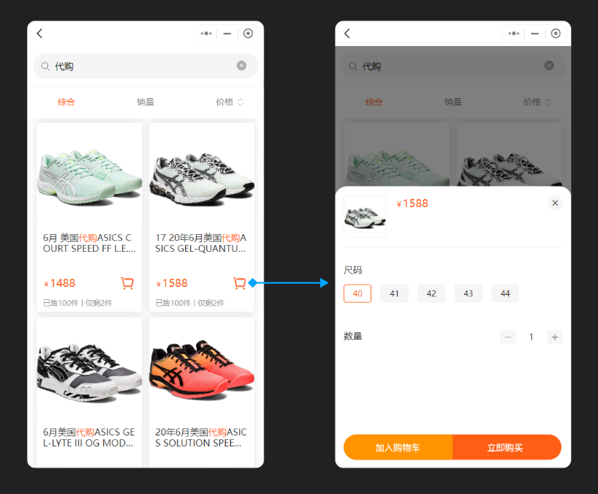Click the dimmed search field behind size popup
This screenshot has height=494, width=598.
click(x=453, y=66)
